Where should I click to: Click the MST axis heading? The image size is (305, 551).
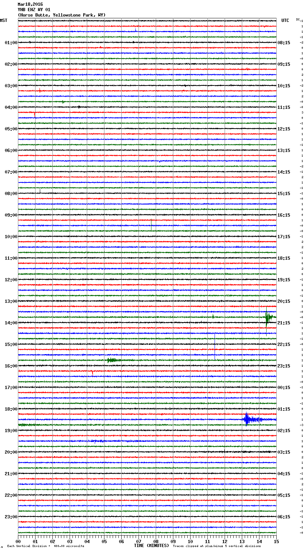point(4,20)
